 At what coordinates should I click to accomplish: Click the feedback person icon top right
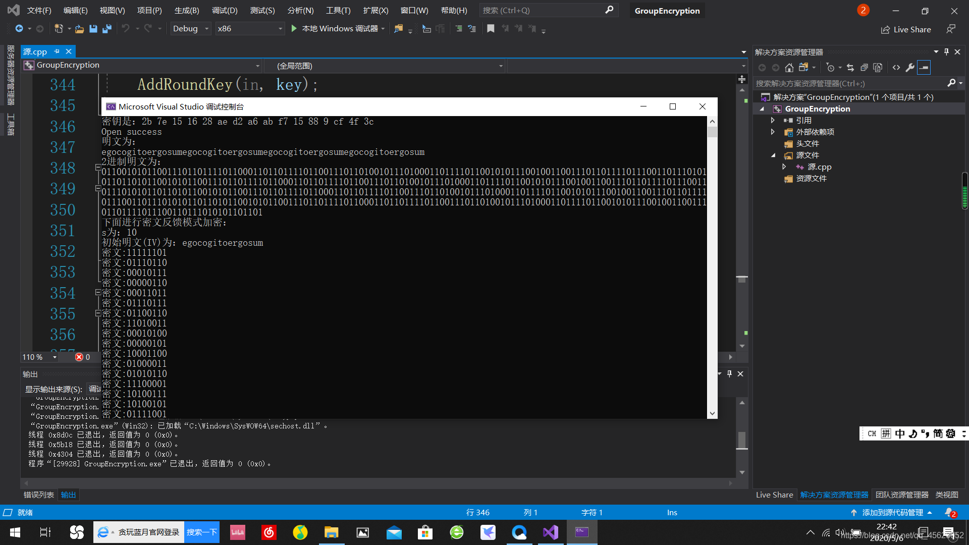click(951, 29)
